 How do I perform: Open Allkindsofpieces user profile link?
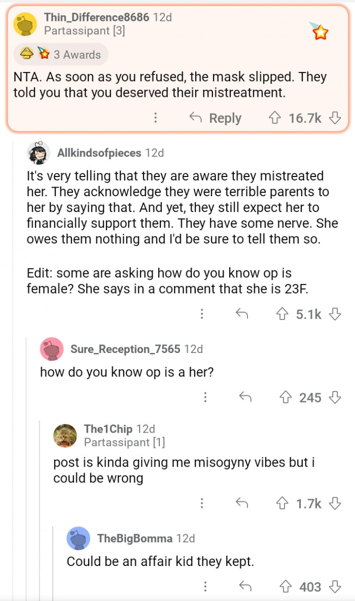[99, 153]
